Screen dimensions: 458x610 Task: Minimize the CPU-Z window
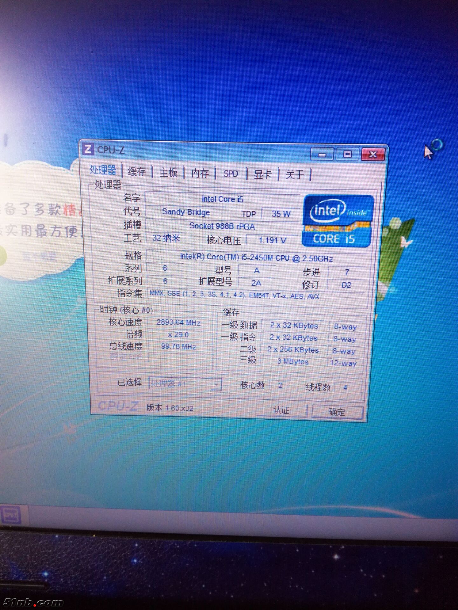click(322, 154)
